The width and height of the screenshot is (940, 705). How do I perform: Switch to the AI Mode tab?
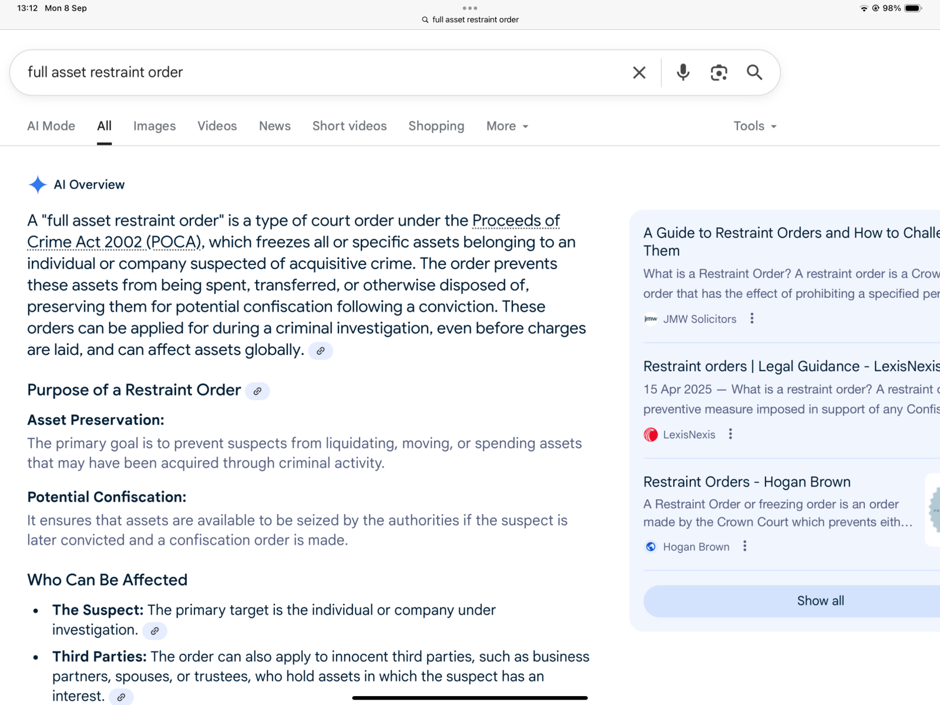(51, 126)
